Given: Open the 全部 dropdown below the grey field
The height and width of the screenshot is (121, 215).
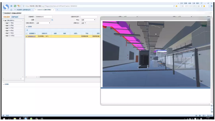Looking at the screenshot, I should pyautogui.click(x=43, y=23).
